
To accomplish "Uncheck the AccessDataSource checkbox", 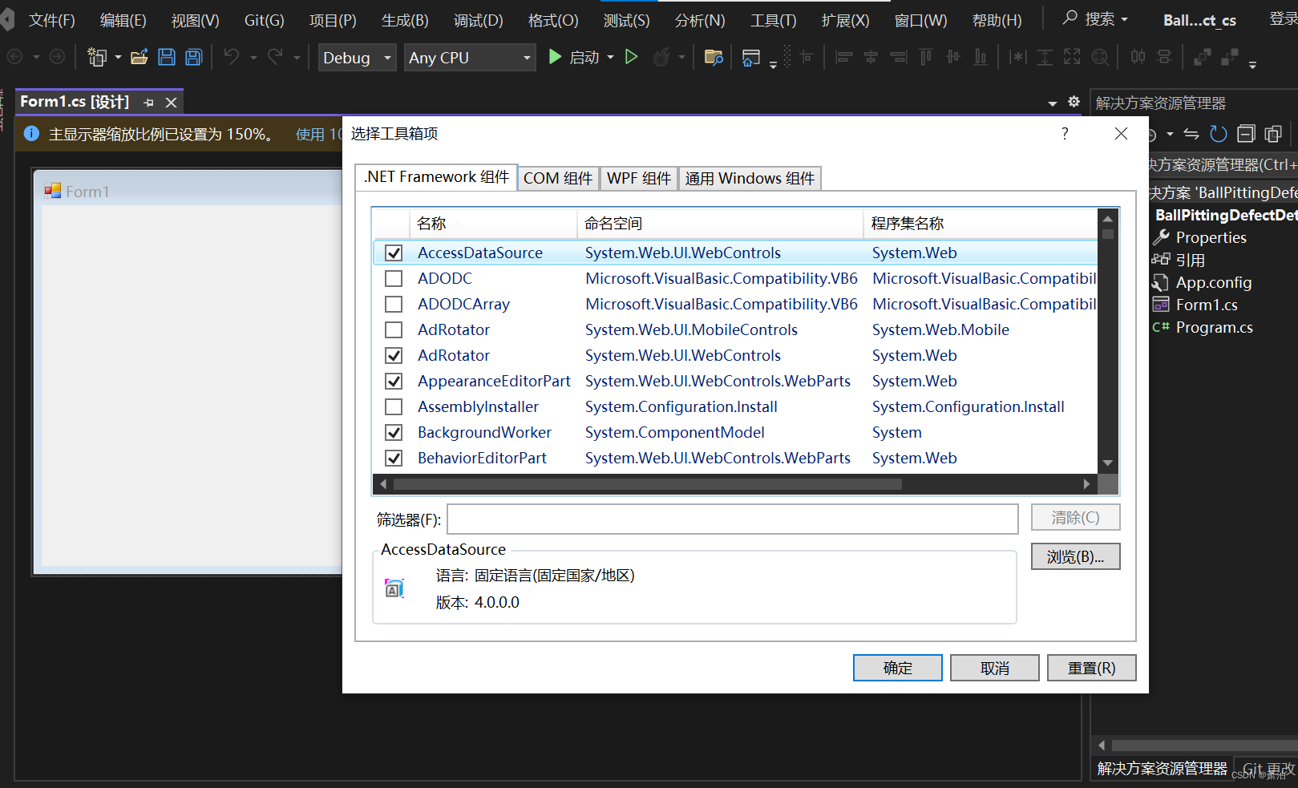I will pyautogui.click(x=394, y=253).
